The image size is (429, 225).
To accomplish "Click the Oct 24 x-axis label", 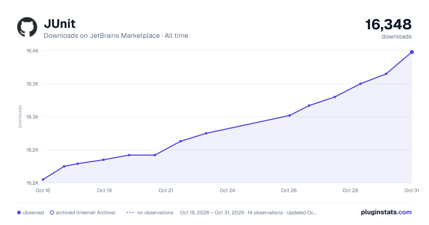I will click(x=227, y=190).
